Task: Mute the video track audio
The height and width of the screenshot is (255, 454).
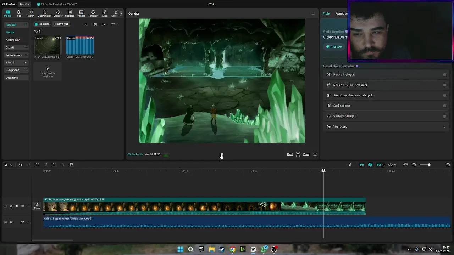Action: (22, 206)
